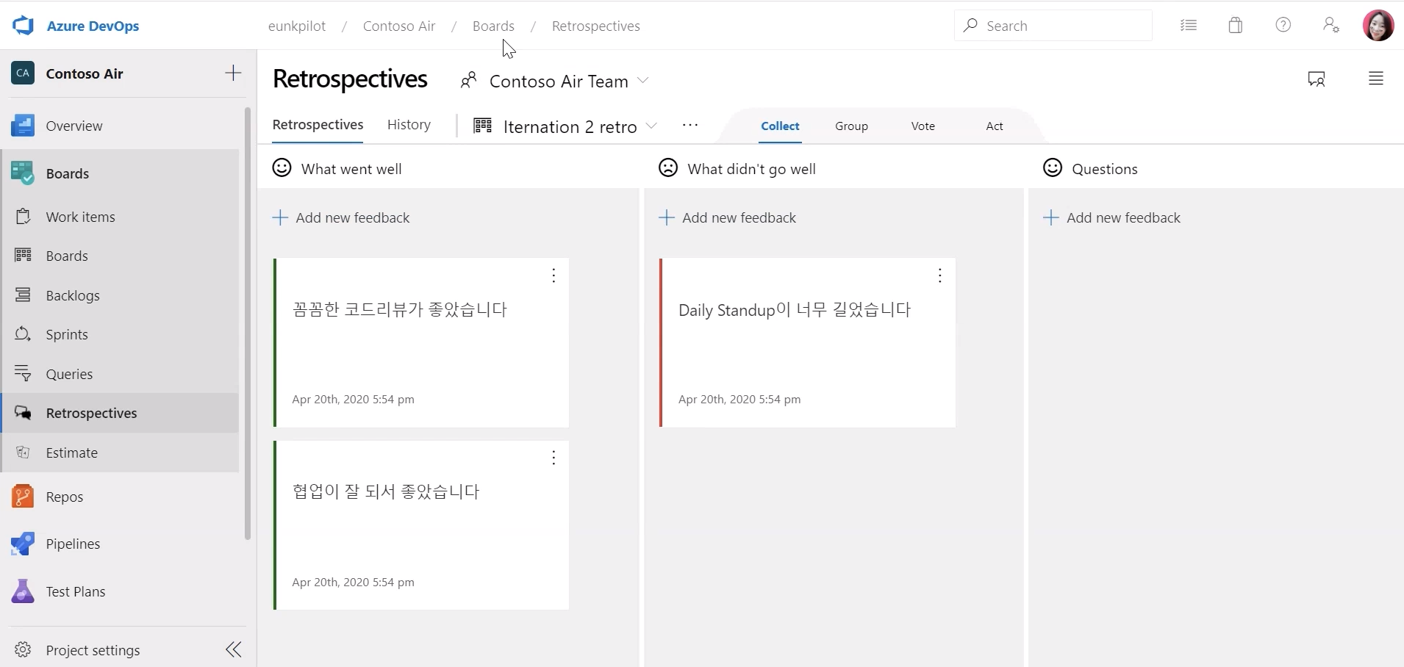This screenshot has width=1404, height=667.
Task: Open Project settings gear
Action: tap(23, 650)
